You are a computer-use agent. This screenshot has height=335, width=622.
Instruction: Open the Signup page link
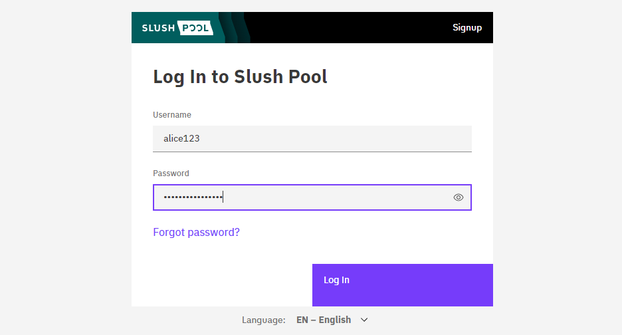(467, 27)
